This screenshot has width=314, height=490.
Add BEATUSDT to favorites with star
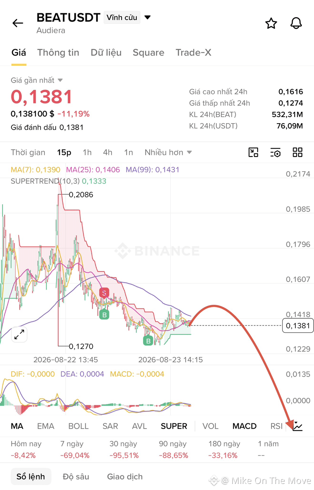pos(271,23)
